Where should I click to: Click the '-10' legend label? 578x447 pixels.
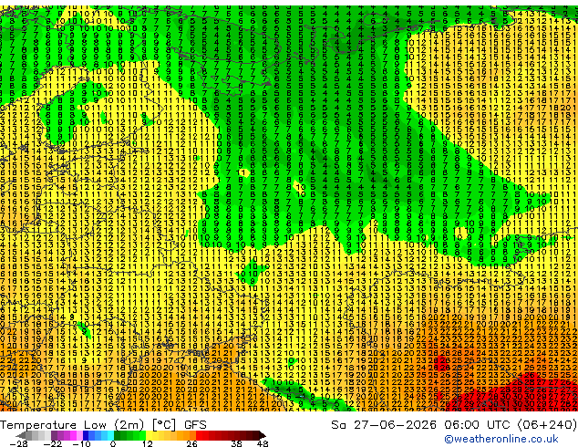[81, 443]
